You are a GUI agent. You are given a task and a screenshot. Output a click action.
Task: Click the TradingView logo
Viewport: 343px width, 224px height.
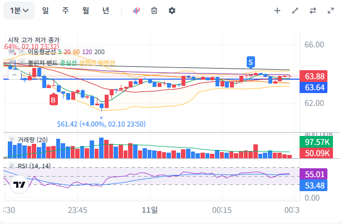point(19,185)
